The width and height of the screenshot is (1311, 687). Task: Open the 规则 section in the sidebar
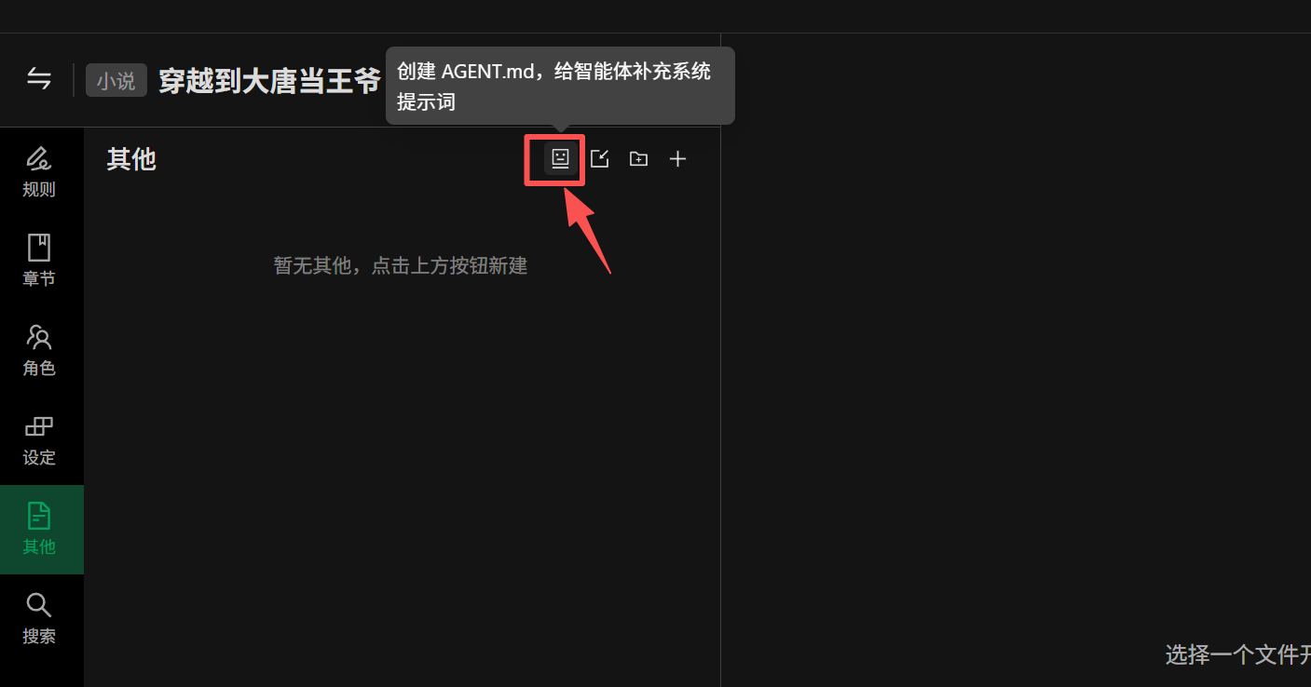point(39,173)
